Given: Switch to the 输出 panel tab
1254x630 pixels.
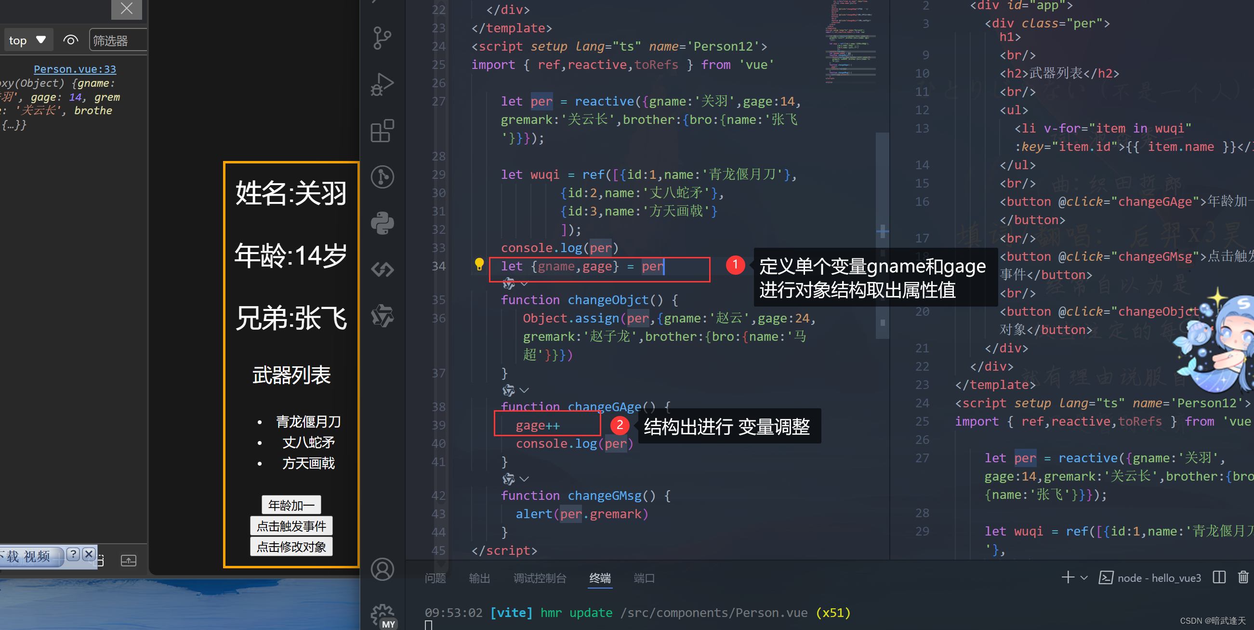Looking at the screenshot, I should pyautogui.click(x=479, y=578).
